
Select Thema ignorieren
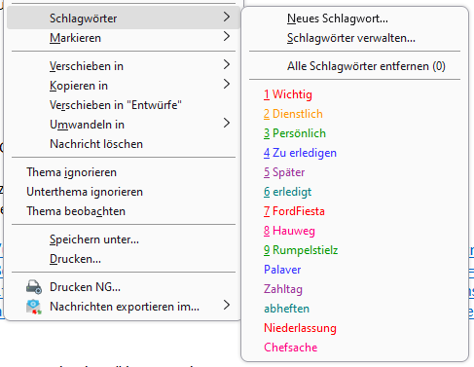[x=71, y=172]
